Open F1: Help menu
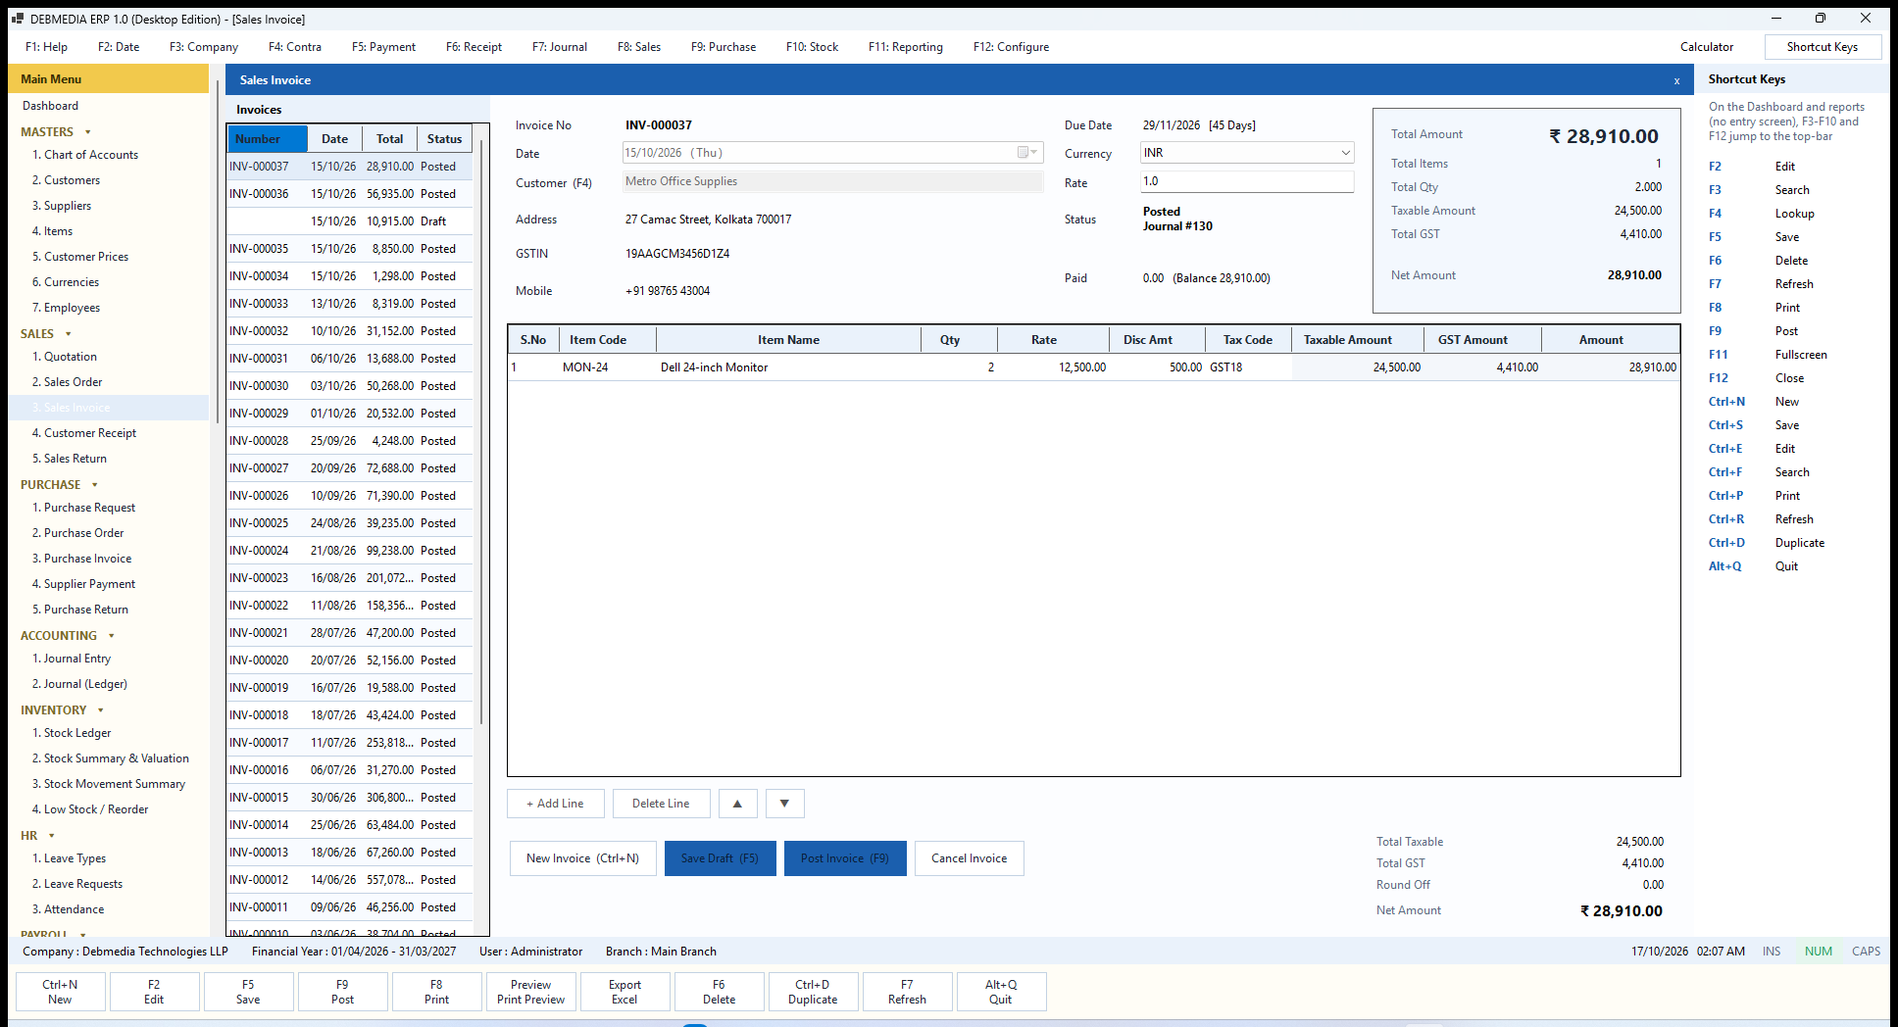 (x=46, y=47)
